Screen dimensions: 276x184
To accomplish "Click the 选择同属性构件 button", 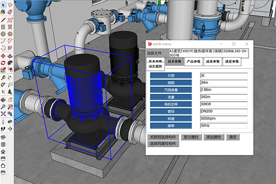I will (x=163, y=144).
